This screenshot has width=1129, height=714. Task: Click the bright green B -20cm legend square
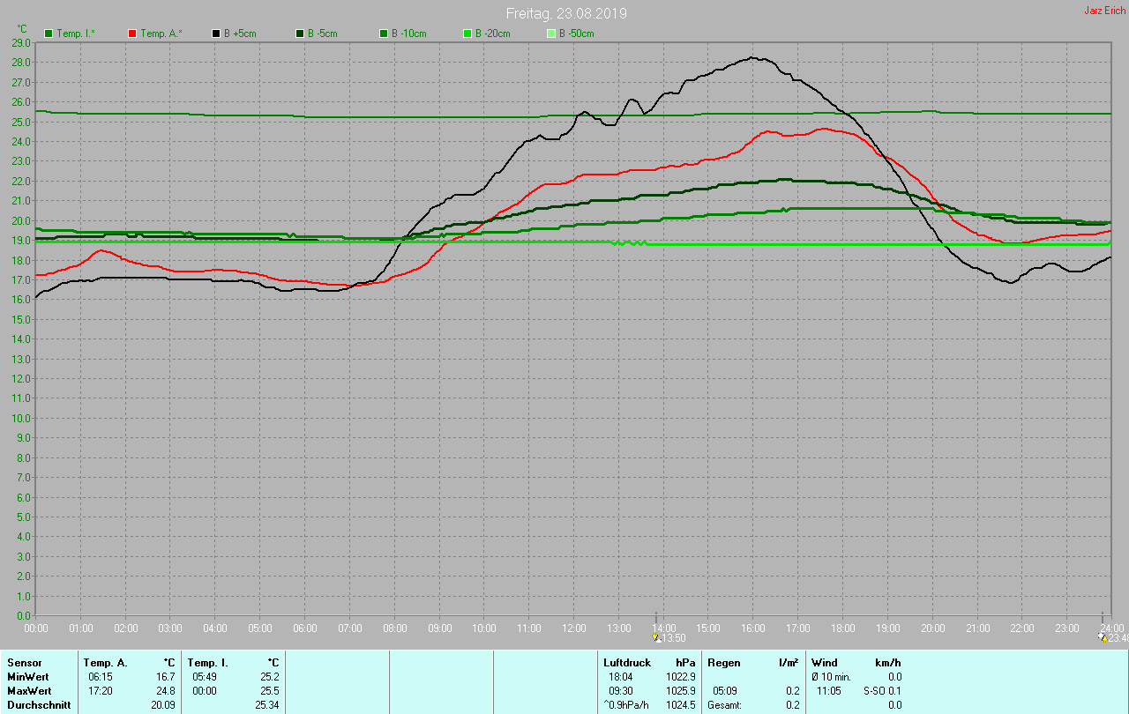(x=467, y=33)
